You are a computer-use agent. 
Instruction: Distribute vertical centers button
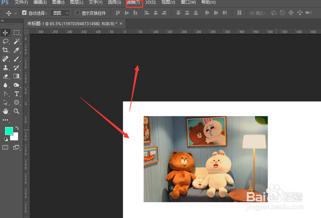[187, 13]
